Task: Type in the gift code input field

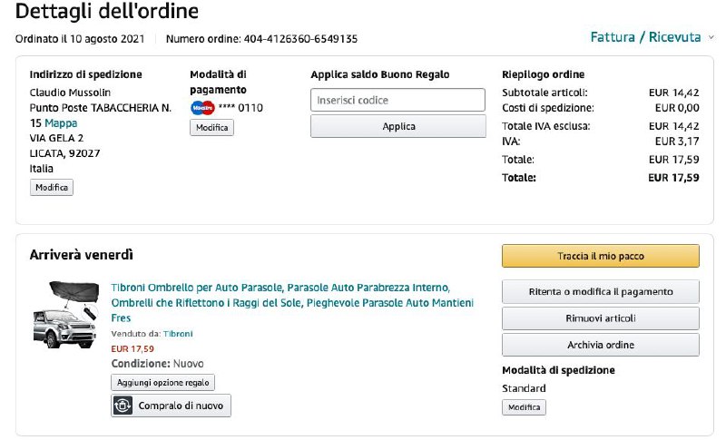Action: pyautogui.click(x=397, y=100)
